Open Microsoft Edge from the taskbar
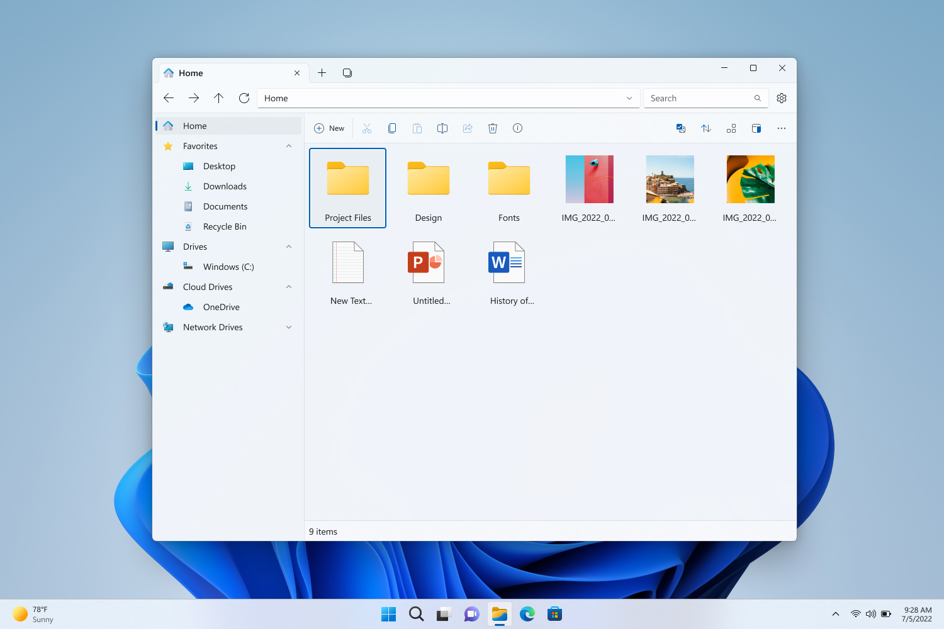This screenshot has width=944, height=629. 527,614
